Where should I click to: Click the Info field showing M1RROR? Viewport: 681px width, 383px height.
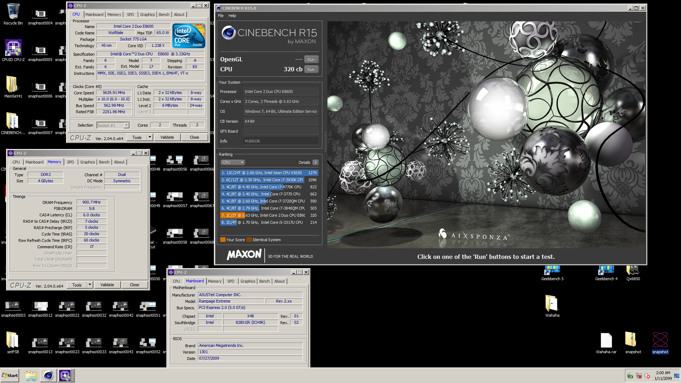pyautogui.click(x=281, y=141)
